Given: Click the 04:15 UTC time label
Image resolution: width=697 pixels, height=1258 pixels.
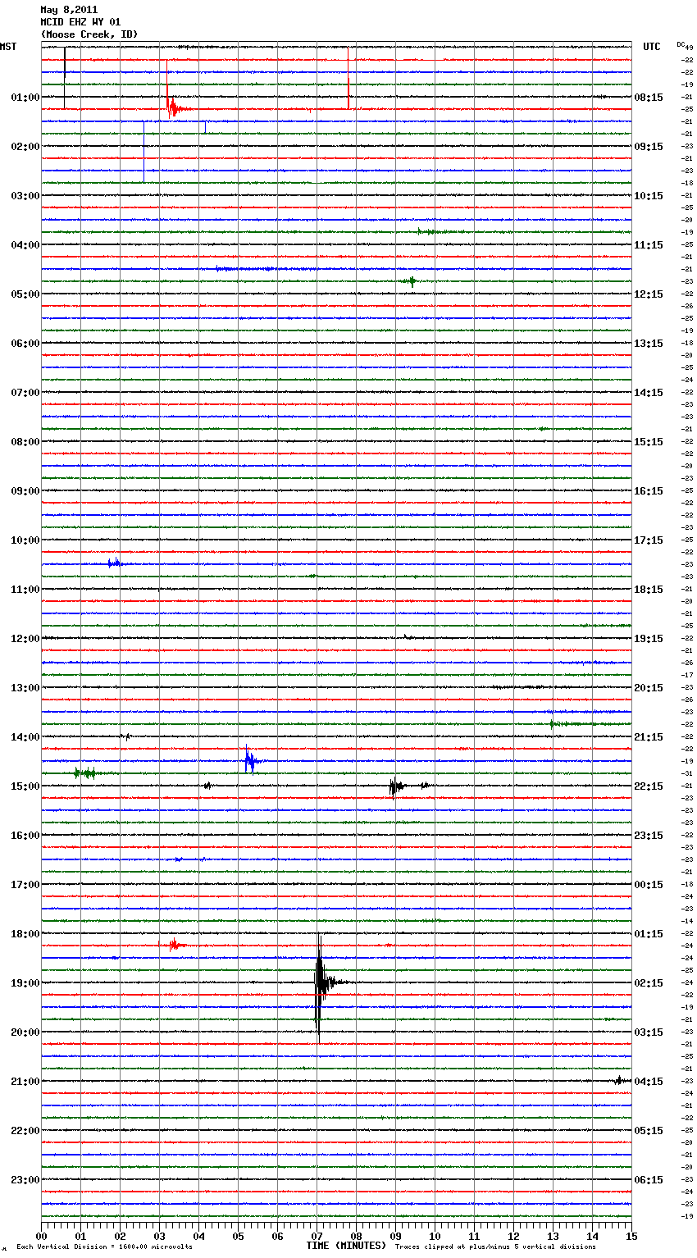Looking at the screenshot, I should [x=649, y=1081].
